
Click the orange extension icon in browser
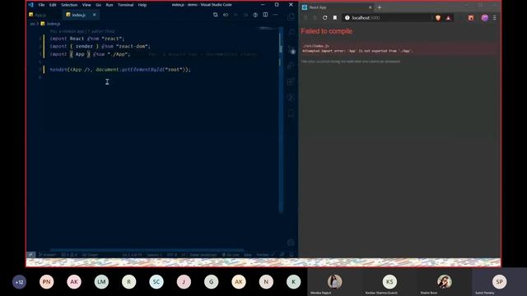point(471,18)
